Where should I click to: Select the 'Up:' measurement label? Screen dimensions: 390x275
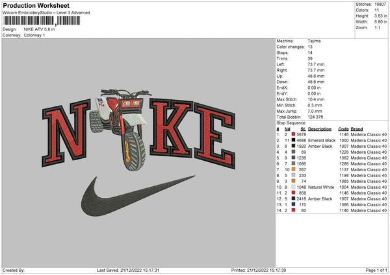pyautogui.click(x=279, y=76)
